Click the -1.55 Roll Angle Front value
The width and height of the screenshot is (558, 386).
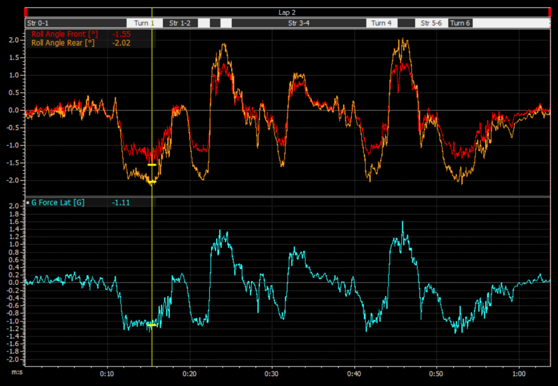click(121, 34)
